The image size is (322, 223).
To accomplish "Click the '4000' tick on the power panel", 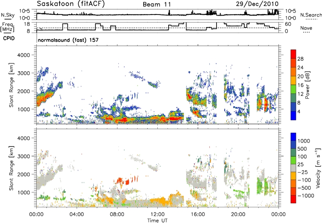I will [24, 55].
